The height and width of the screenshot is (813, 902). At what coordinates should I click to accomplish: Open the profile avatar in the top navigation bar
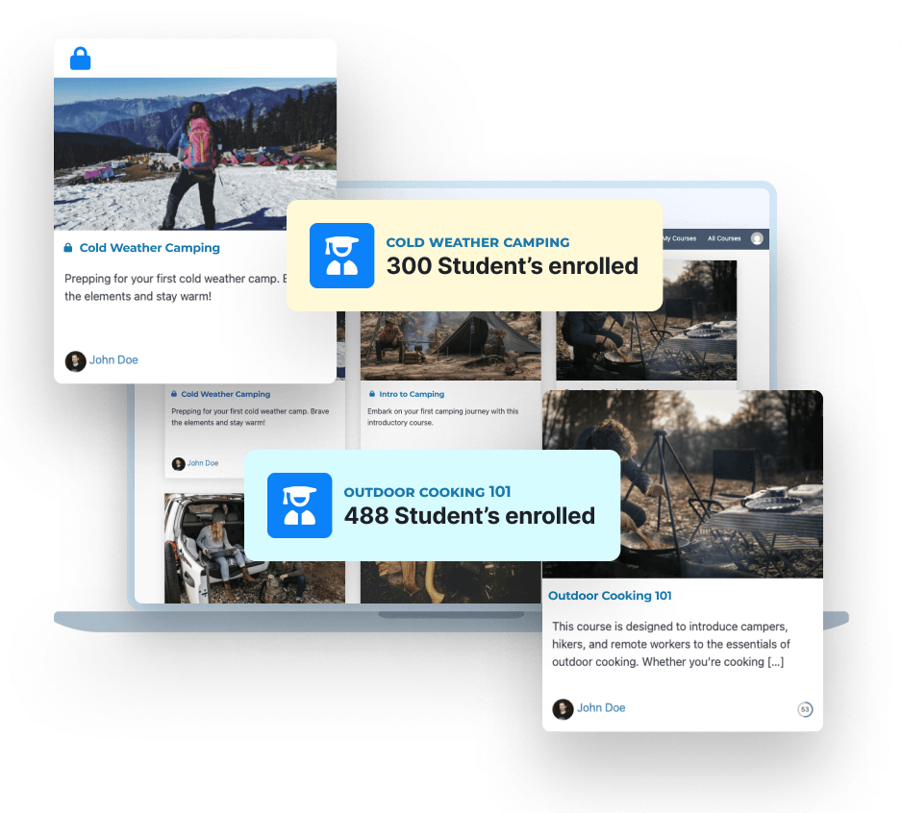pyautogui.click(x=758, y=238)
